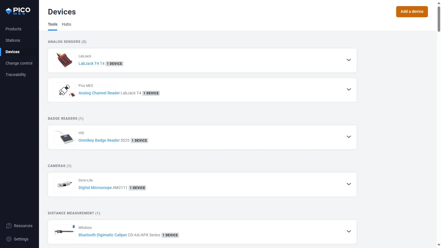Image resolution: width=441 pixels, height=248 pixels.
Task: Click the scrollbar up arrow
Action: [x=439, y=3]
